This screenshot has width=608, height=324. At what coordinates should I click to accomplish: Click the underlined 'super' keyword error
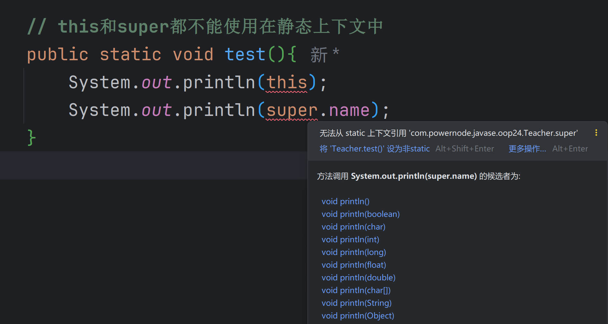click(x=291, y=110)
